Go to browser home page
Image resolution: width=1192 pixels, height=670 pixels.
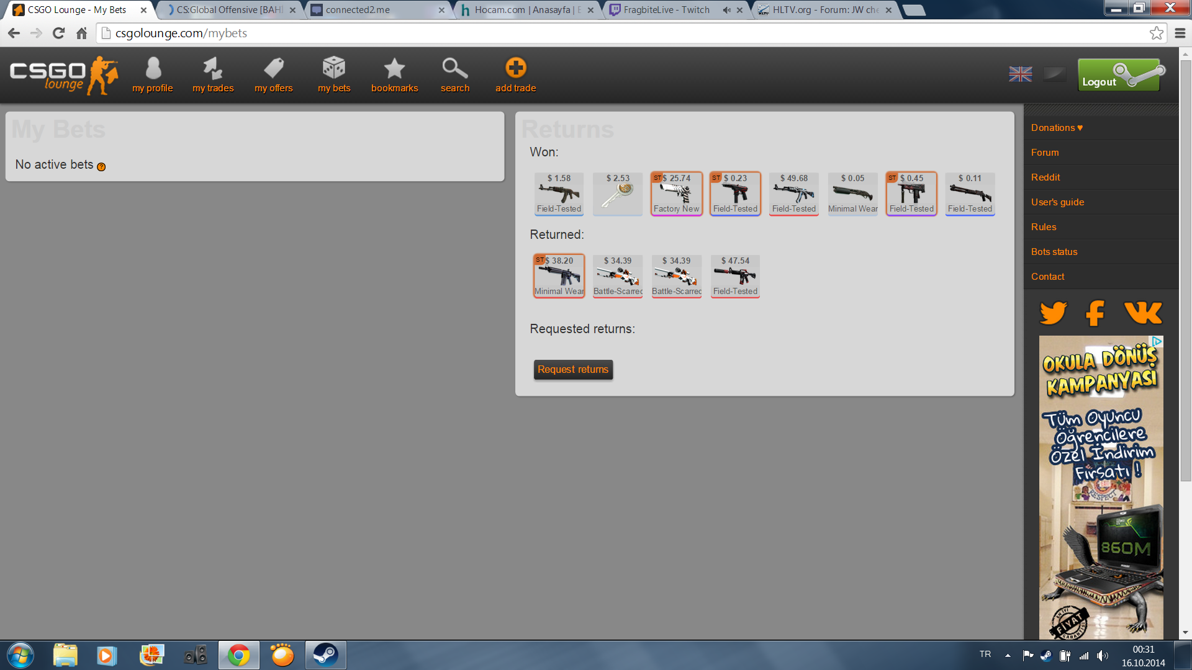[x=81, y=33]
